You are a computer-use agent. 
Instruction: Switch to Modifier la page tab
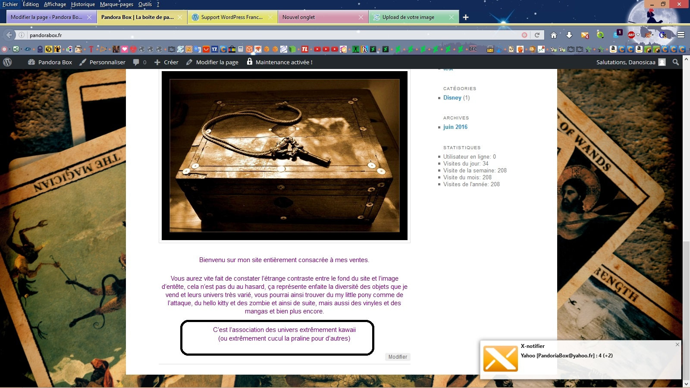51,17
